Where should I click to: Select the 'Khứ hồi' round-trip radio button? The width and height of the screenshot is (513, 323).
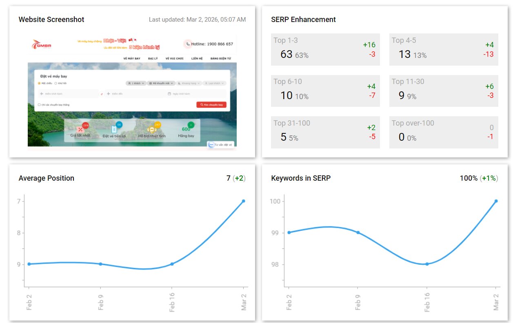[56, 83]
